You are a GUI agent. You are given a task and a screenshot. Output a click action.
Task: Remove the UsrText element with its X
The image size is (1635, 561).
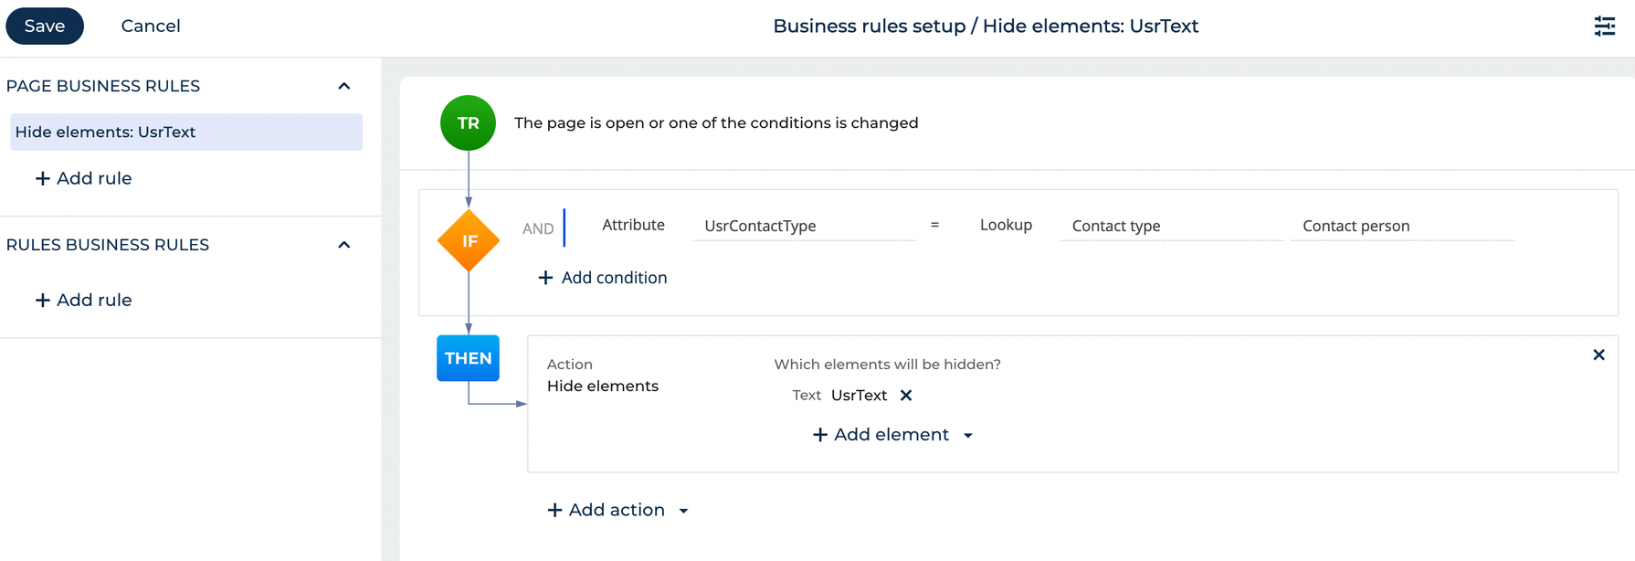[x=906, y=396]
